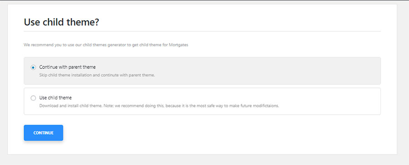Click the blue CONTINUE button
This screenshot has height=165, width=409.
[43, 133]
